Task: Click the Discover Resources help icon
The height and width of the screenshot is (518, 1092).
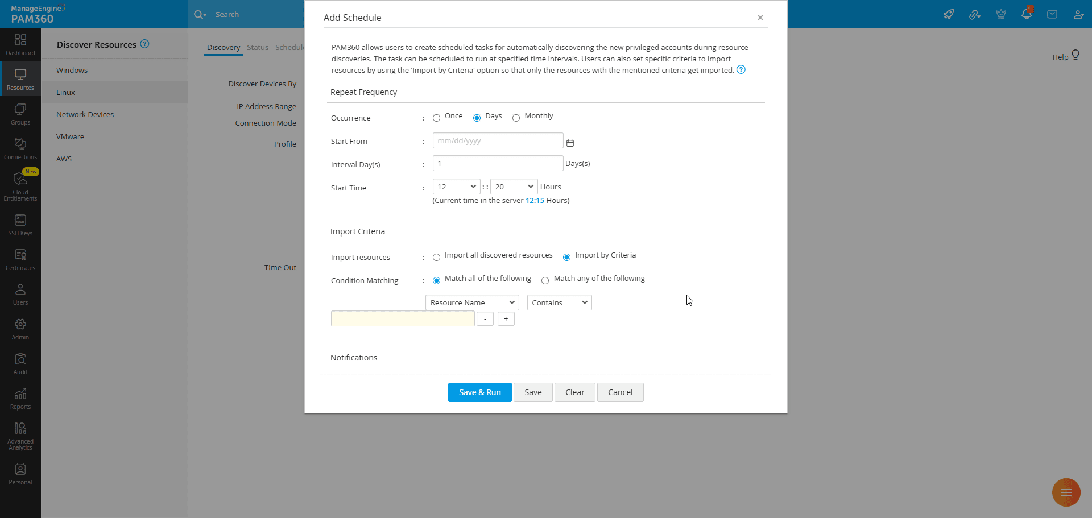Action: click(x=145, y=44)
